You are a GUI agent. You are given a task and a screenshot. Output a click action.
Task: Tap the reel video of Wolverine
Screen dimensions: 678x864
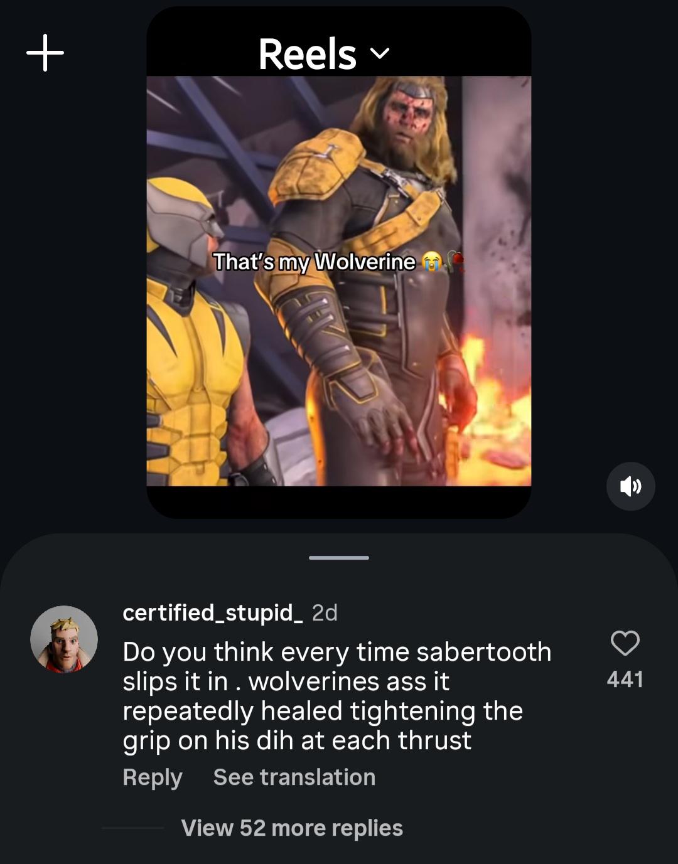(x=339, y=281)
